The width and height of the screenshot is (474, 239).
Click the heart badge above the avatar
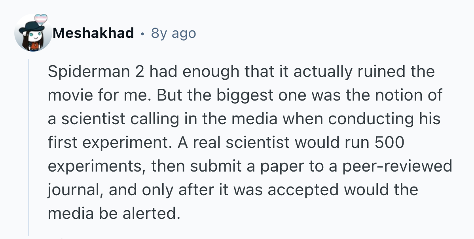pos(41,19)
